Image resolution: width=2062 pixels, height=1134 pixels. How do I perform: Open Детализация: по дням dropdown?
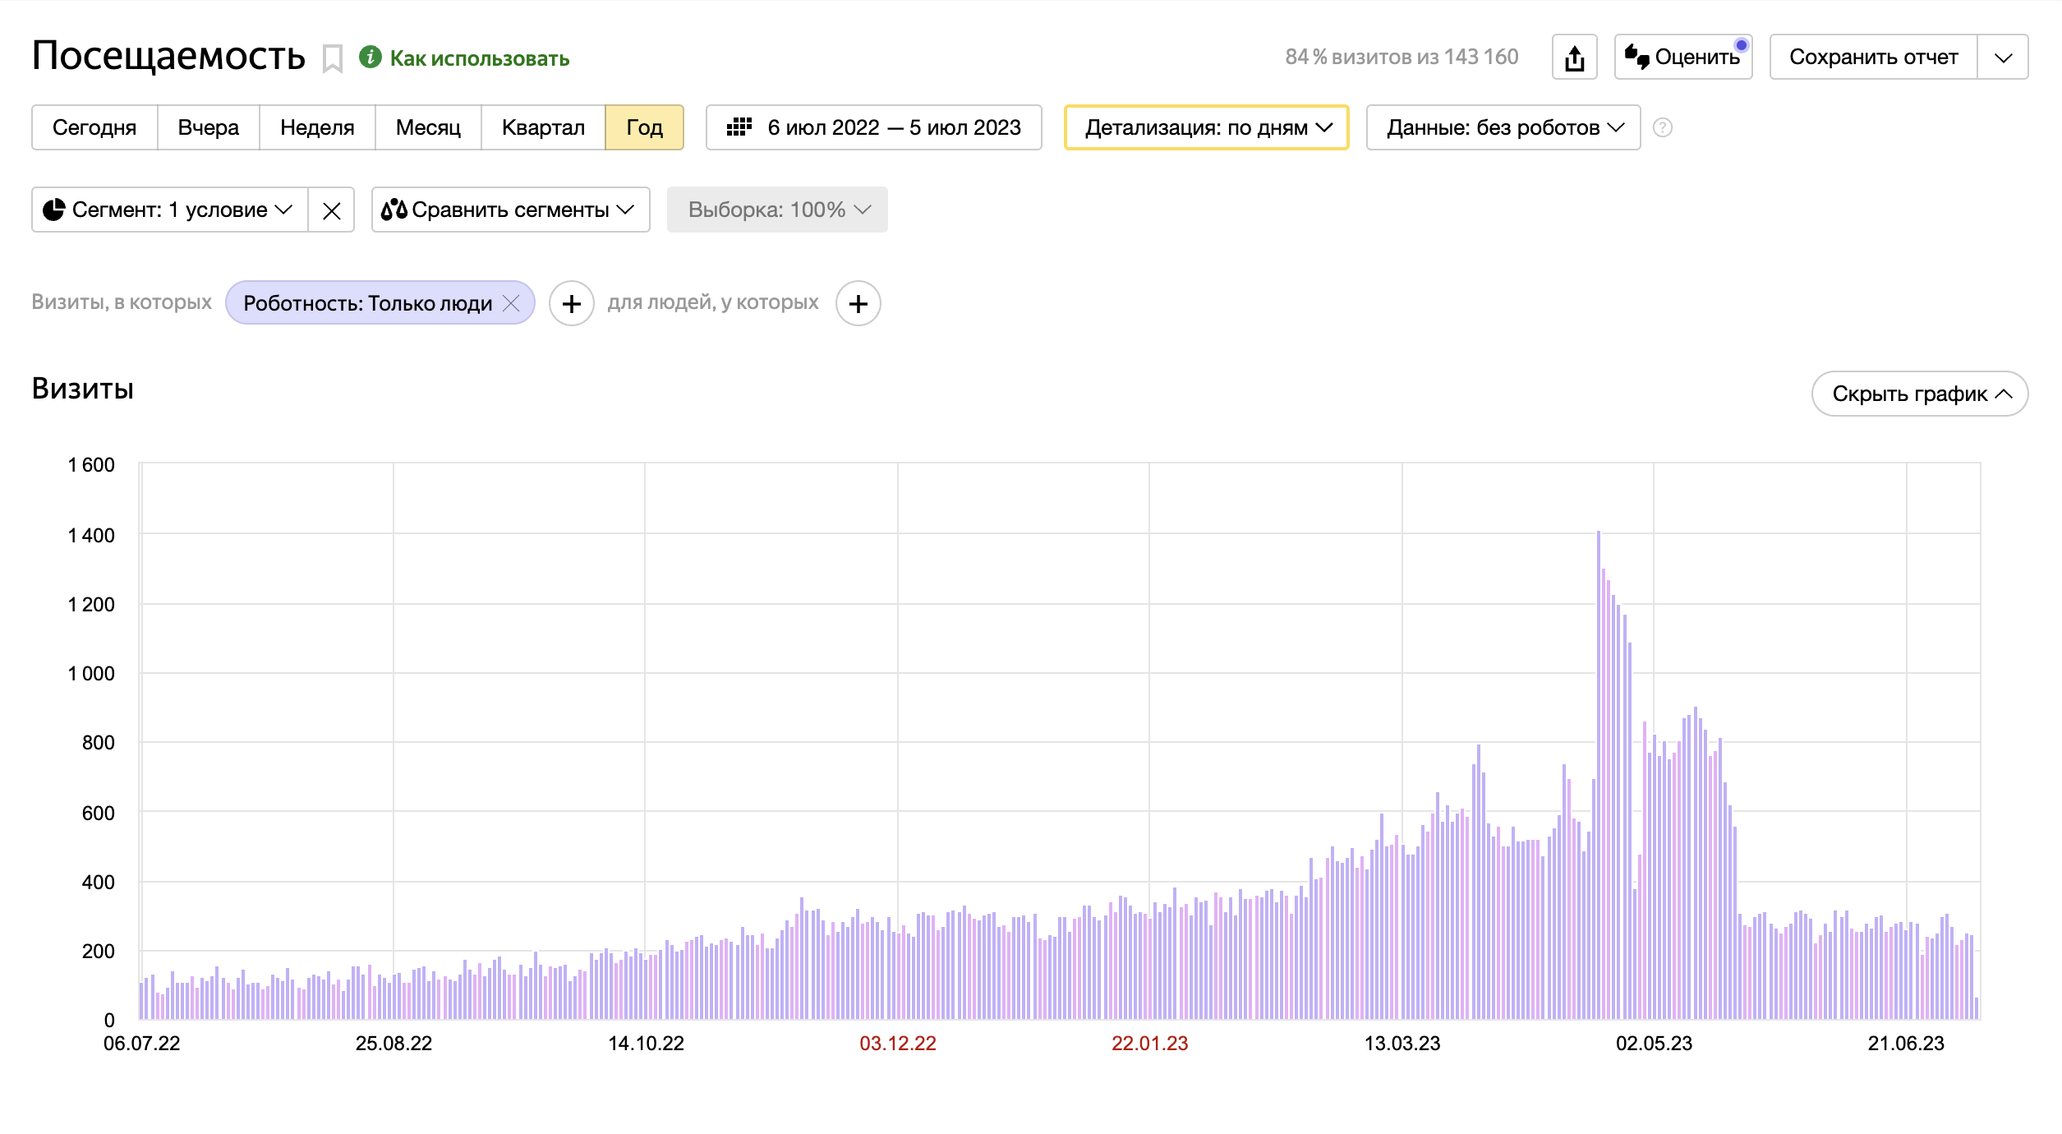click(x=1206, y=127)
